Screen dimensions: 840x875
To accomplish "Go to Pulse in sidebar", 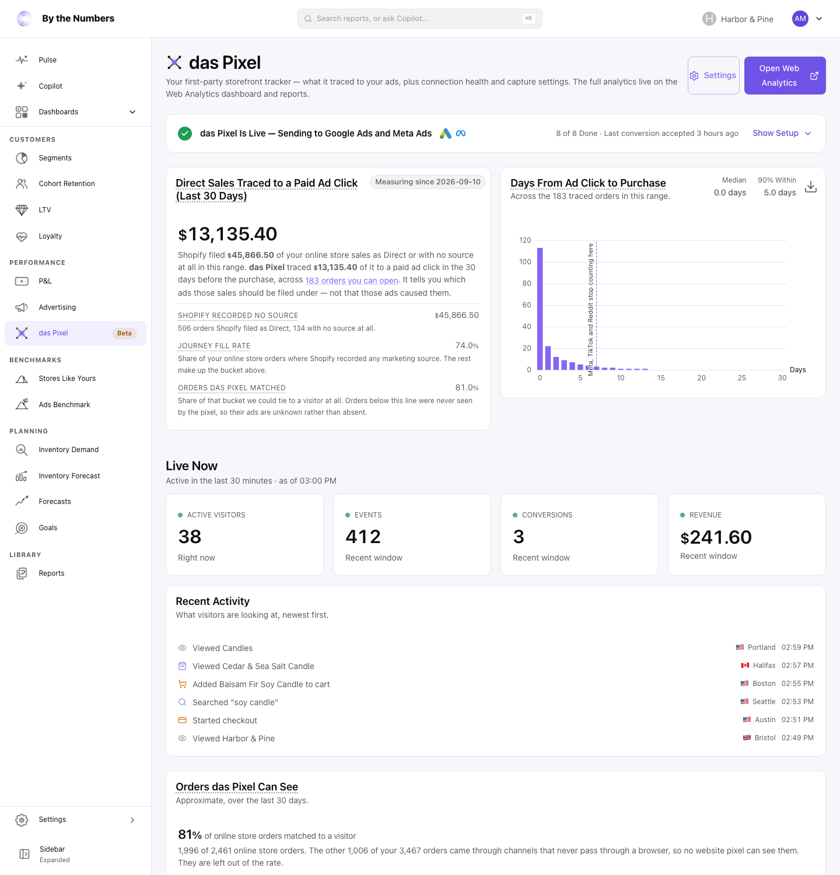I will 75,60.
